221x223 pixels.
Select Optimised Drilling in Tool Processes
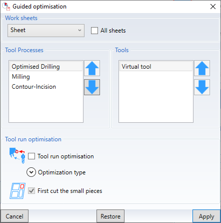pyautogui.click(x=46, y=67)
